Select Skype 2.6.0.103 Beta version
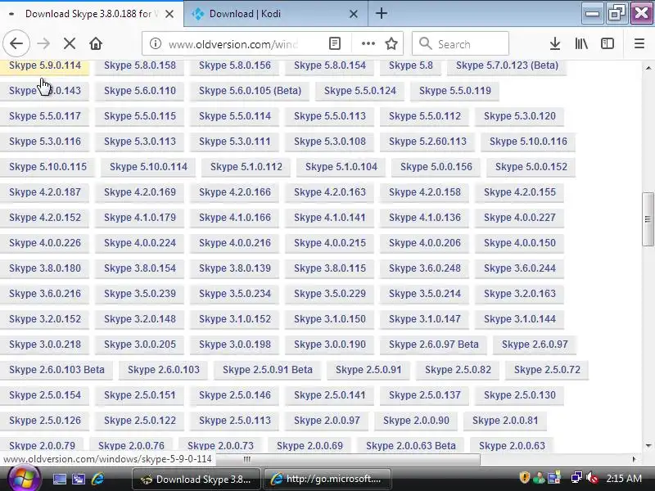 point(56,370)
